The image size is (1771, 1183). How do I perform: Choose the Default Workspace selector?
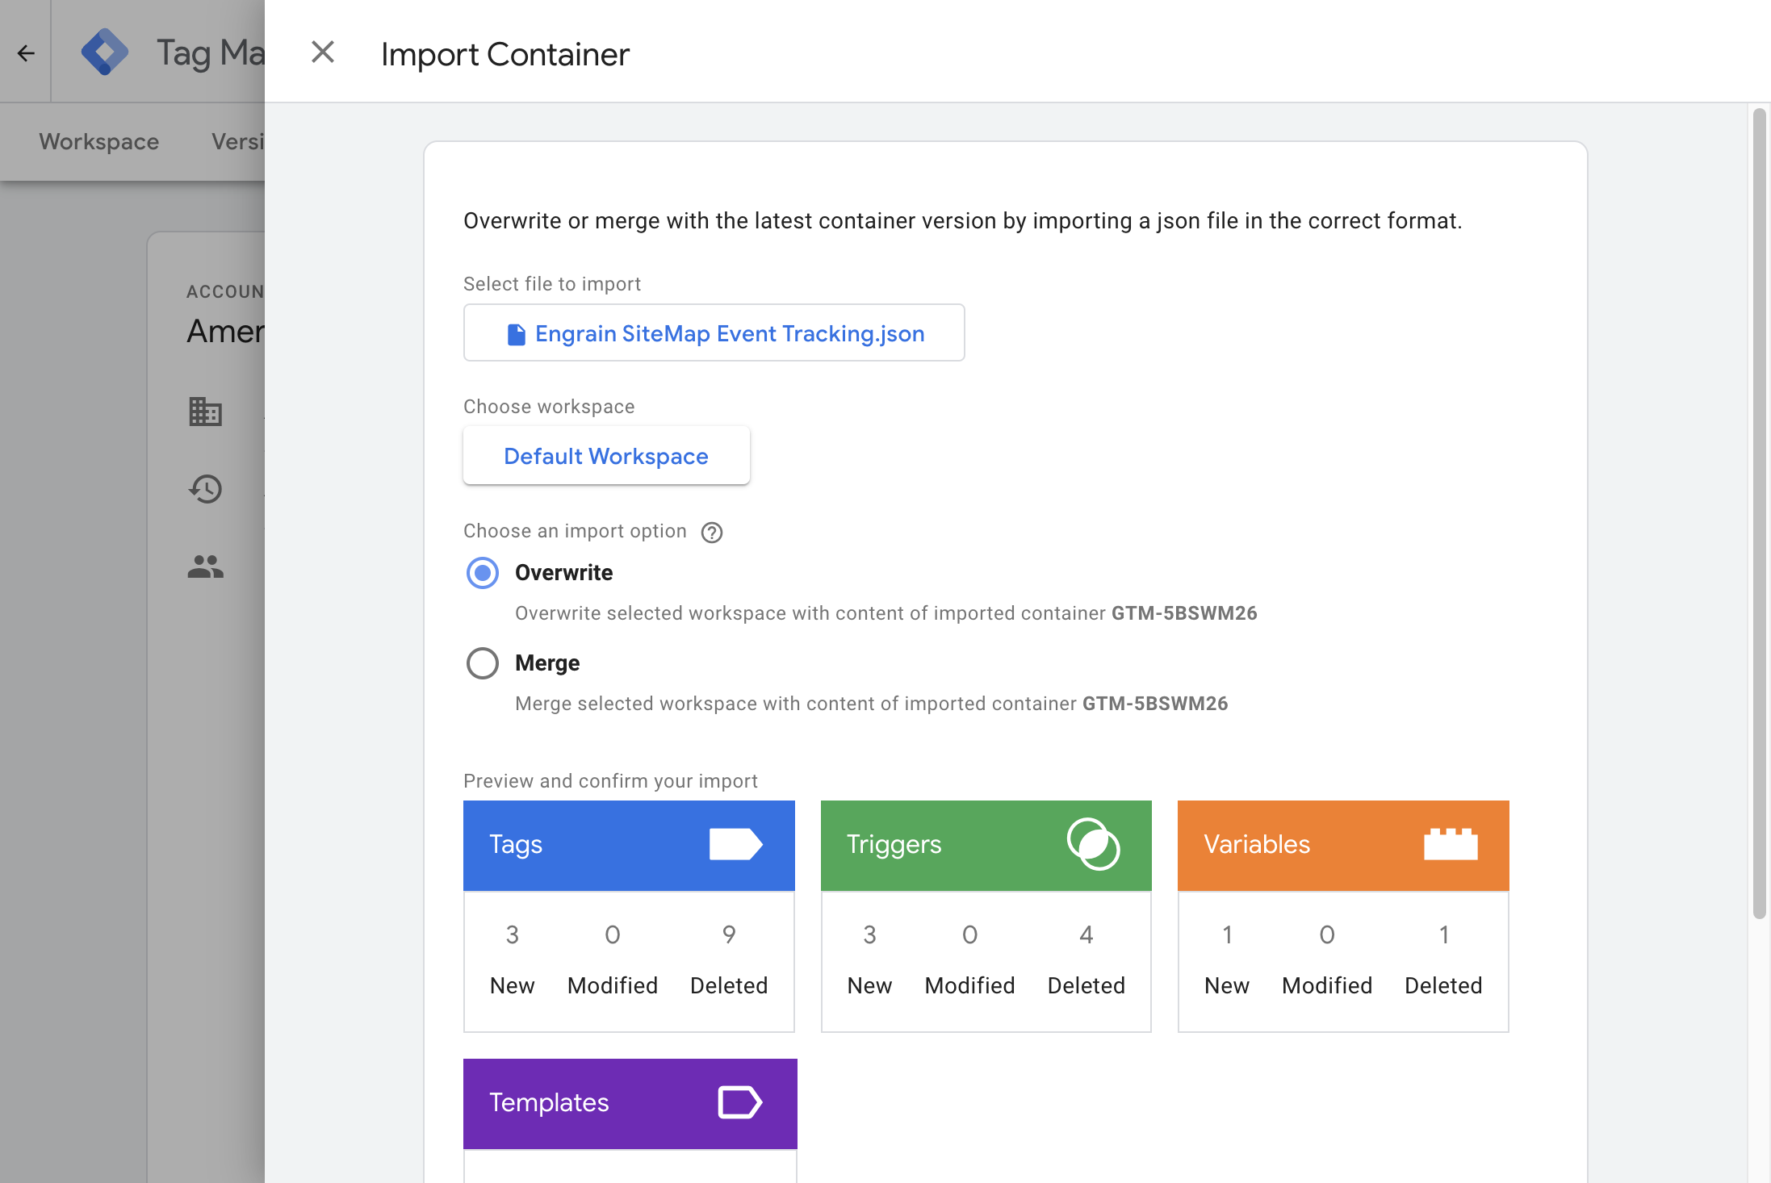(606, 456)
